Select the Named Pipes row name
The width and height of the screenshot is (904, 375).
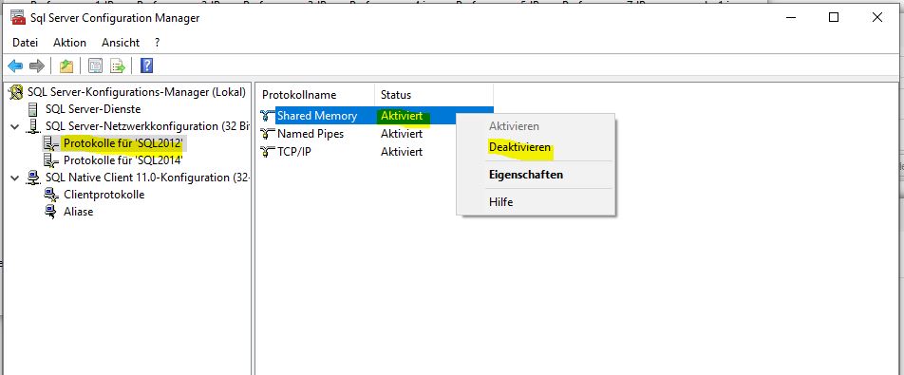[311, 134]
